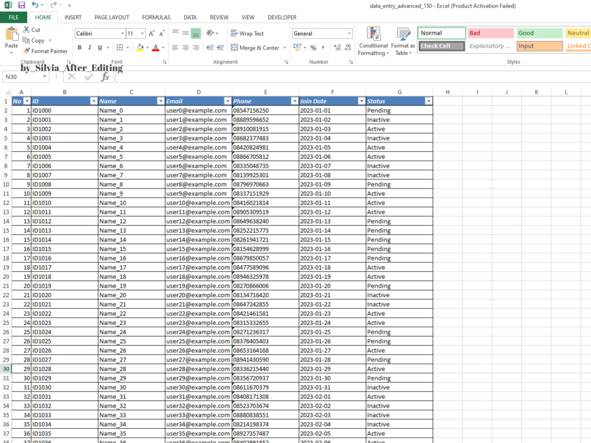The image size is (591, 443).
Task: Apply the Good cell style
Action: (x=540, y=33)
